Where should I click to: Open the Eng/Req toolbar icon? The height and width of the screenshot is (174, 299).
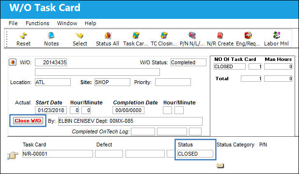[x=248, y=36]
